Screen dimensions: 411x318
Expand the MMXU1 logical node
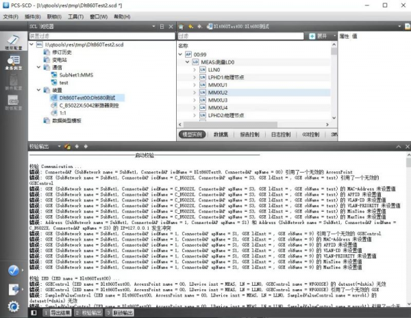pyautogui.click(x=195, y=85)
